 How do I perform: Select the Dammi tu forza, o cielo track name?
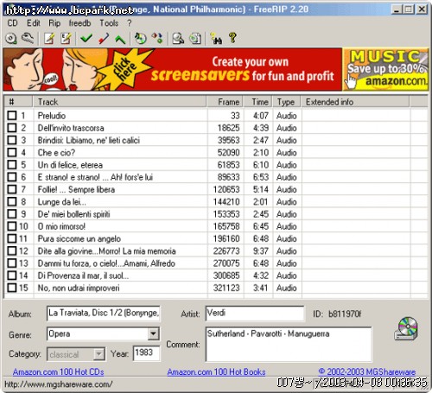pos(106,263)
